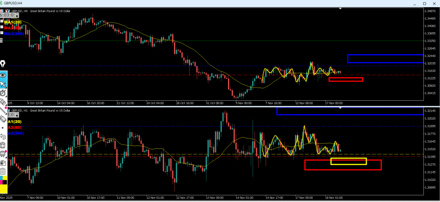Select the eraser tool
This screenshot has height=202, width=440.
click(3, 119)
